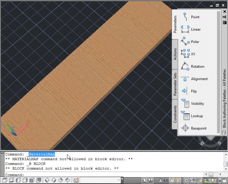Click 'BLOCK command not allowed' message line
This screenshot has width=228, height=184.
[62, 168]
